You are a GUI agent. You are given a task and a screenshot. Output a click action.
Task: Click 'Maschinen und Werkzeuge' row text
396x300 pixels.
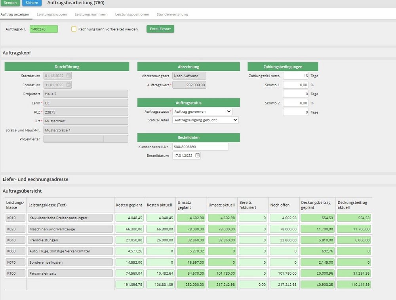point(52,229)
